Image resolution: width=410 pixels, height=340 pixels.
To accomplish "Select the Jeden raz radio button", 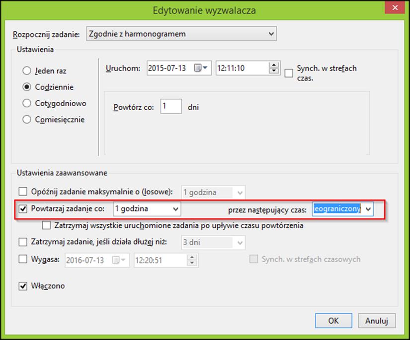I will (x=27, y=71).
